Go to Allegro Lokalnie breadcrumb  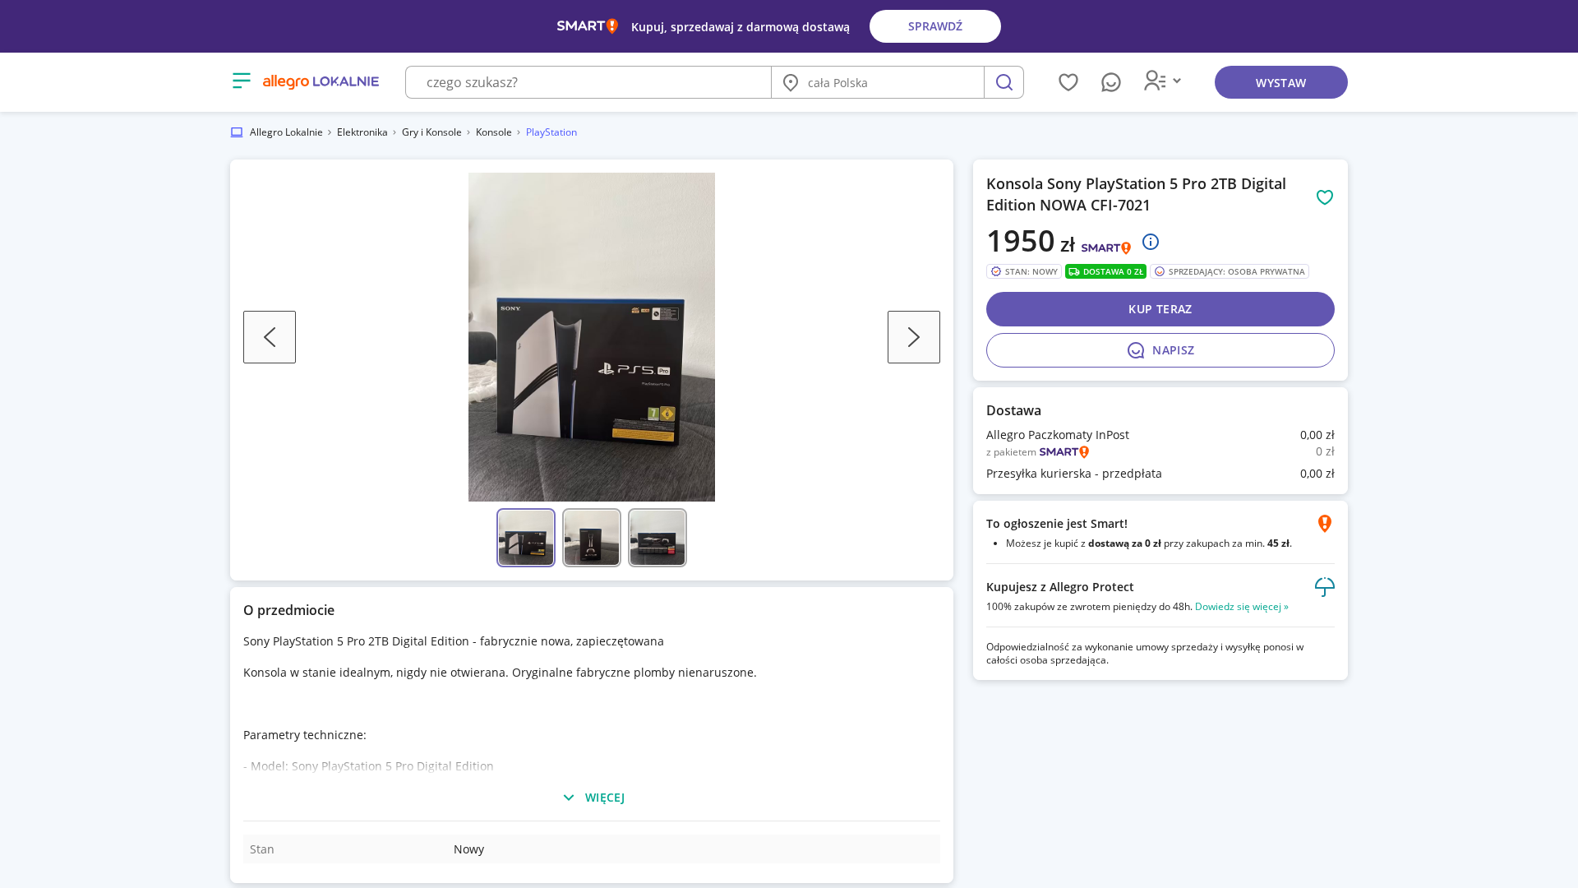click(x=286, y=132)
